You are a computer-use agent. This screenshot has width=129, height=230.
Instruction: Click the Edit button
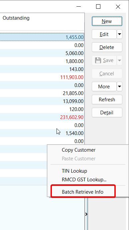click(x=104, y=34)
